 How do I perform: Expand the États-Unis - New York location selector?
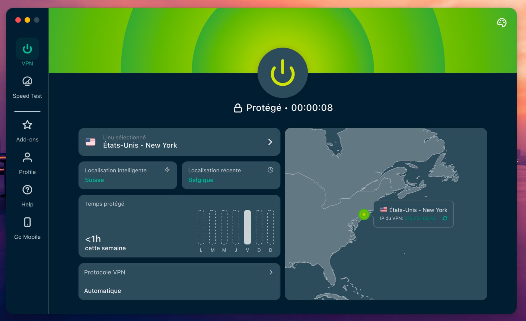pyautogui.click(x=179, y=142)
